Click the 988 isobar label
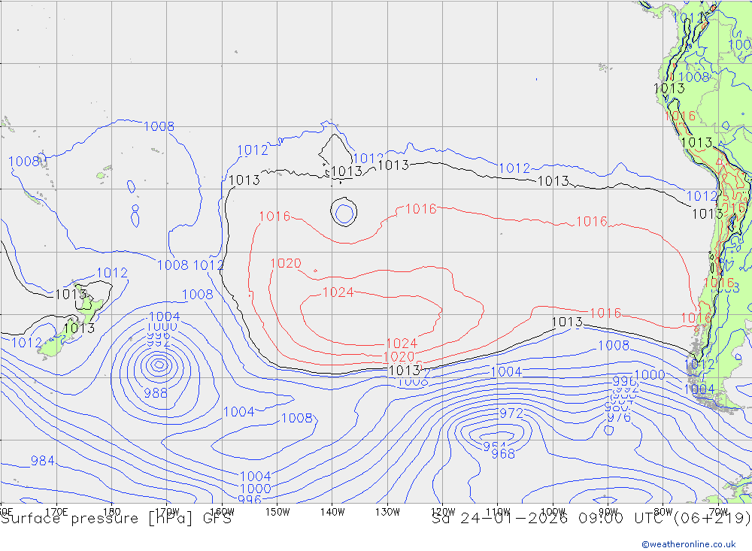The height and width of the screenshot is (551, 752). 156,393
